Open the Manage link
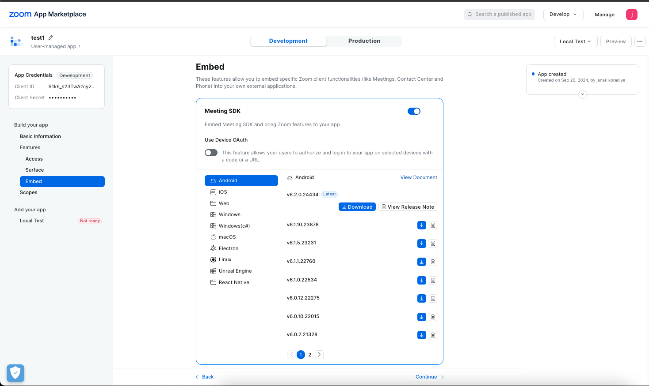The width and height of the screenshot is (649, 386). tap(604, 15)
